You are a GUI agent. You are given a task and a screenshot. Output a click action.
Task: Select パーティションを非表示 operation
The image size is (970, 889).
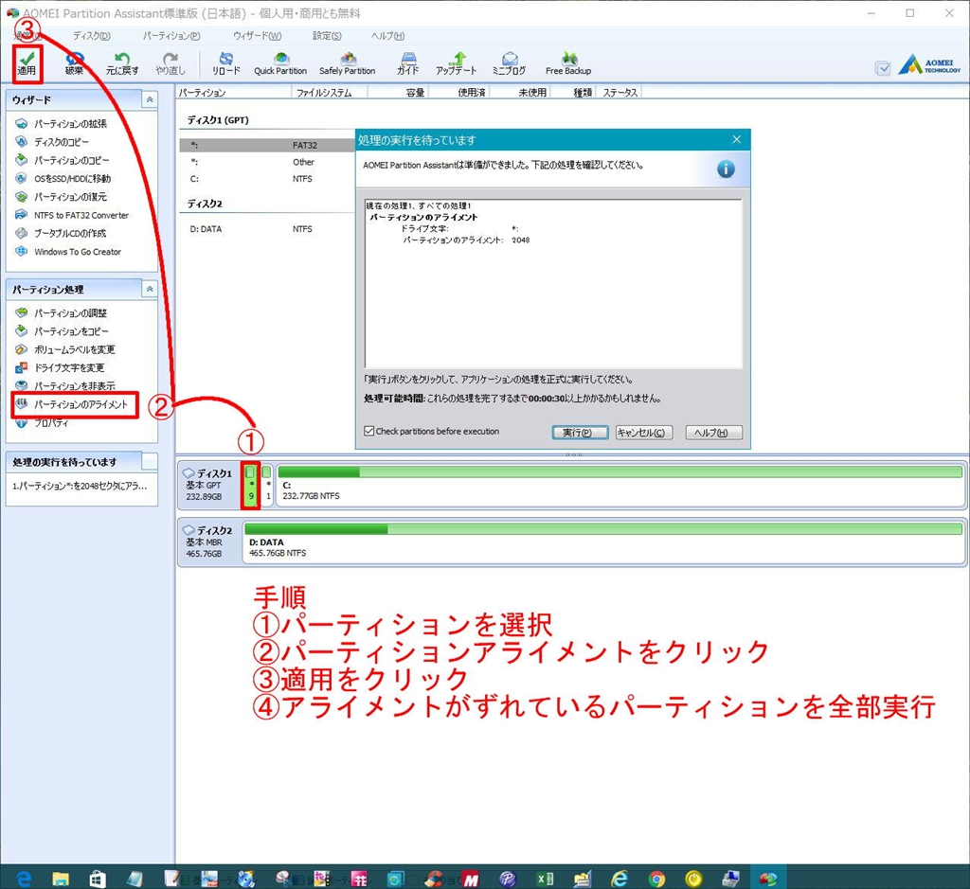coord(65,385)
